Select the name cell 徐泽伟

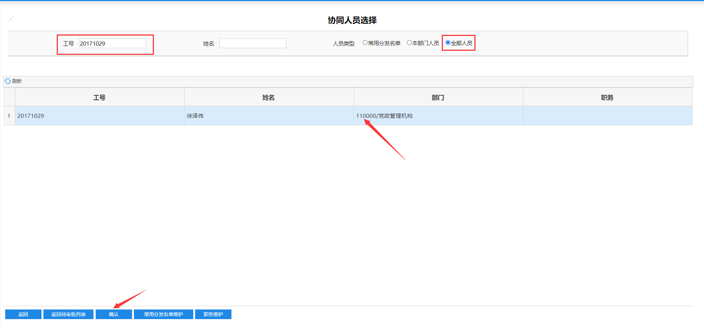pos(269,116)
